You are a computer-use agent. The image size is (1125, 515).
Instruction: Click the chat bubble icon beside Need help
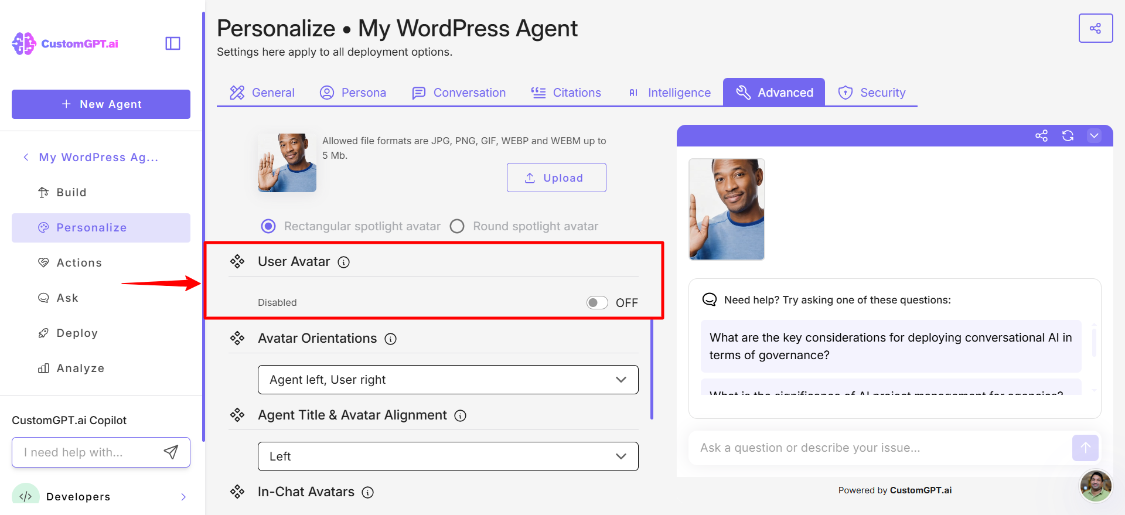710,299
